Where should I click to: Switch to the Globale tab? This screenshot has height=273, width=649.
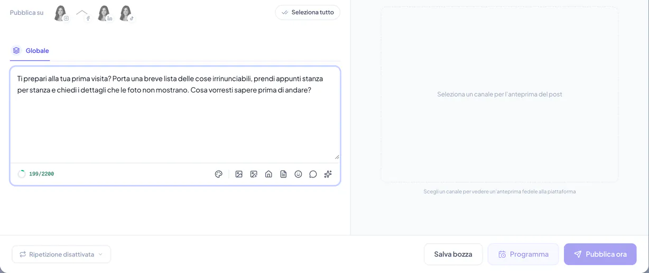pos(30,51)
